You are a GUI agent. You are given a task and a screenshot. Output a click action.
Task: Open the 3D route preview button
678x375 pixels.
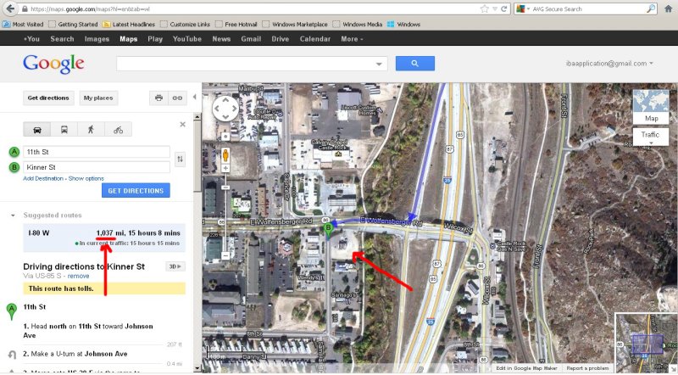point(175,266)
